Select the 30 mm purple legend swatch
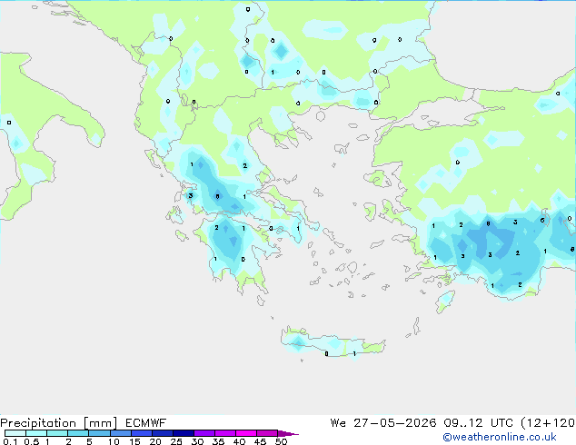 204,433
